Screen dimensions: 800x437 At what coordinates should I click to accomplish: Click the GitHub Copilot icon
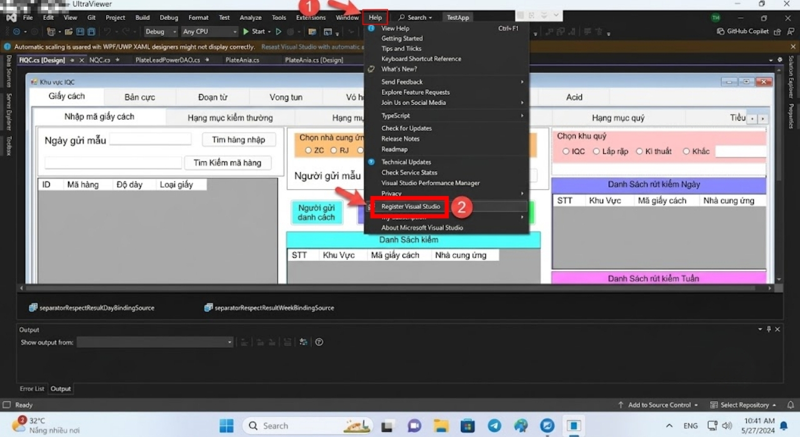pyautogui.click(x=721, y=32)
